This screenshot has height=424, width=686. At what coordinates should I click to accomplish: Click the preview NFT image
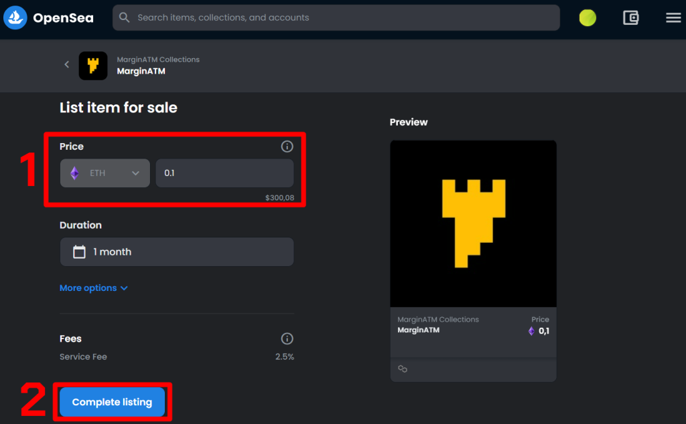474,223
